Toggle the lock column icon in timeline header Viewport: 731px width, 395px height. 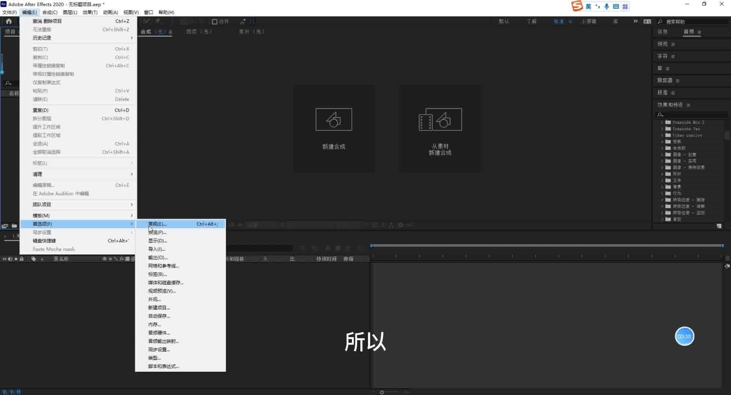pyautogui.click(x=22, y=259)
